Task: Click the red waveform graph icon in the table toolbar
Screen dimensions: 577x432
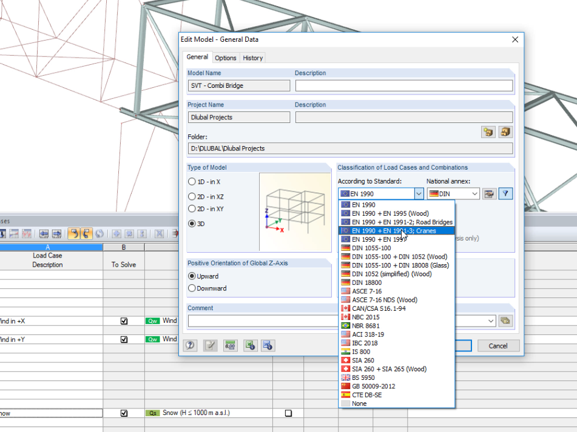Action: (27, 234)
